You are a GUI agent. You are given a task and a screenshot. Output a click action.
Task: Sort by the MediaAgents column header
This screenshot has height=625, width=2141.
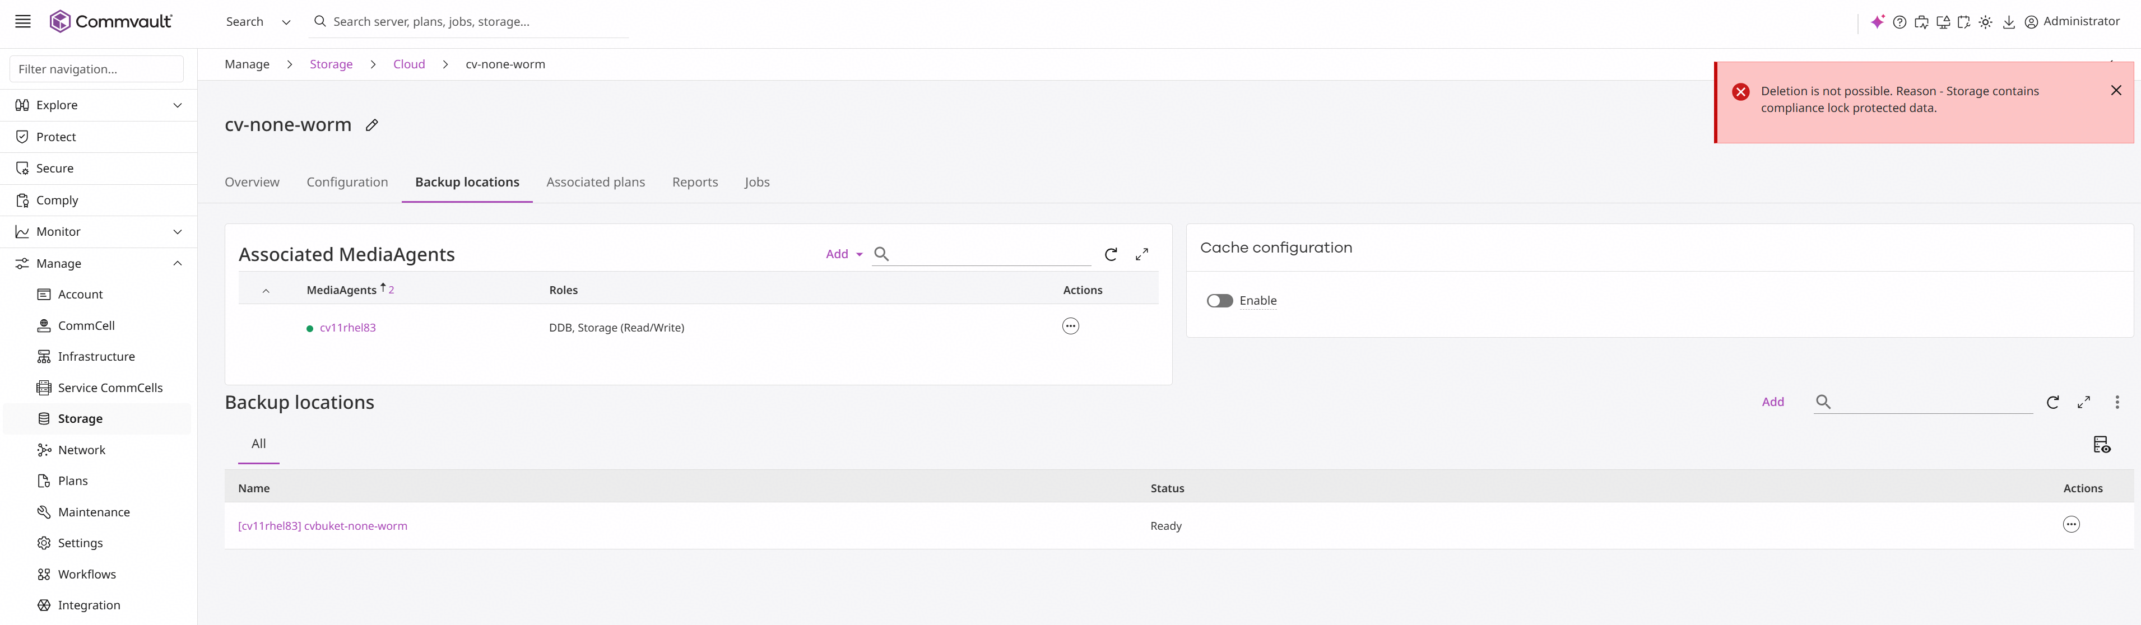pyautogui.click(x=342, y=290)
